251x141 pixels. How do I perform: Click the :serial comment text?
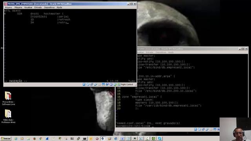(x=63, y=16)
